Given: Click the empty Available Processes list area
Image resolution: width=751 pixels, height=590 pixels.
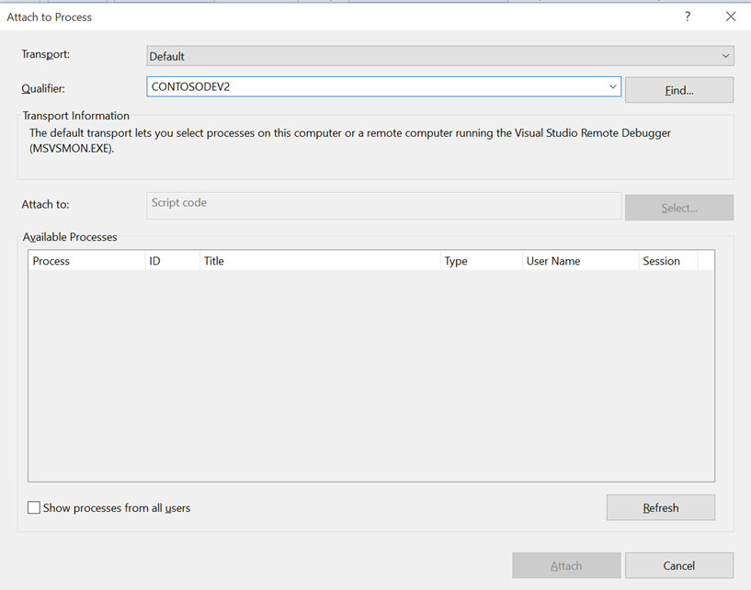Looking at the screenshot, I should 370,375.
